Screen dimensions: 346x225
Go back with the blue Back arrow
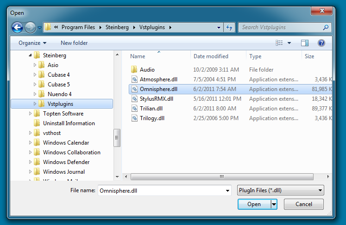[x=17, y=28]
